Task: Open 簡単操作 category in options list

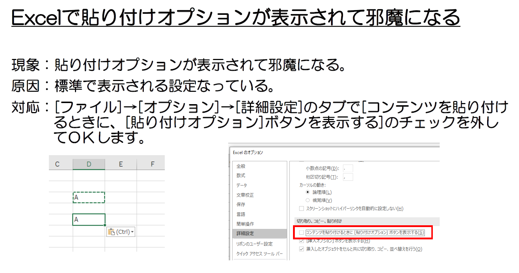Action: [259, 224]
